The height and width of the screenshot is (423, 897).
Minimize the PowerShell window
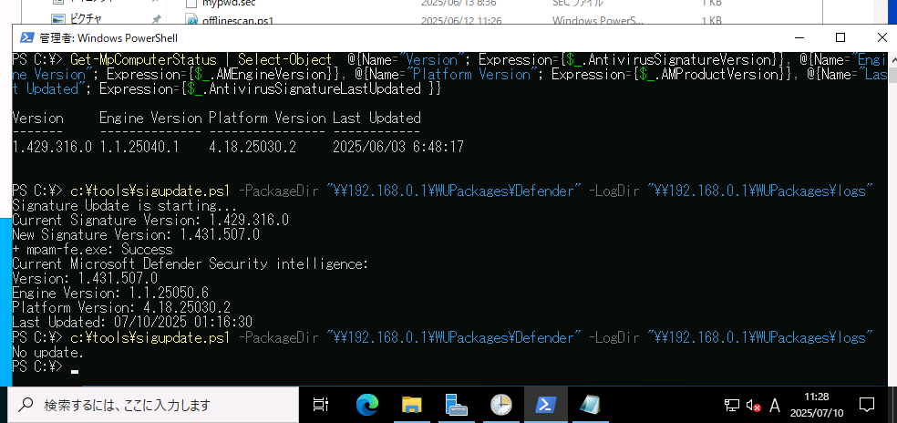point(798,37)
